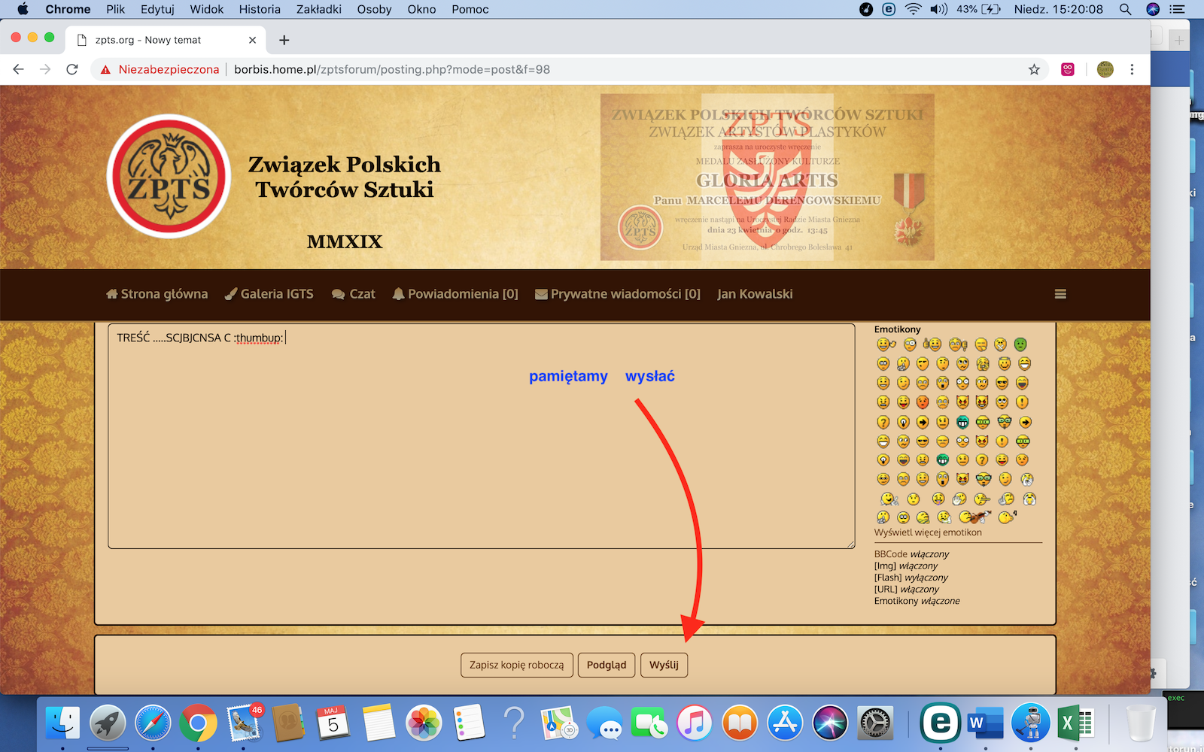The height and width of the screenshot is (752, 1204).
Task: Click the Wyślij submit button
Action: click(x=664, y=665)
